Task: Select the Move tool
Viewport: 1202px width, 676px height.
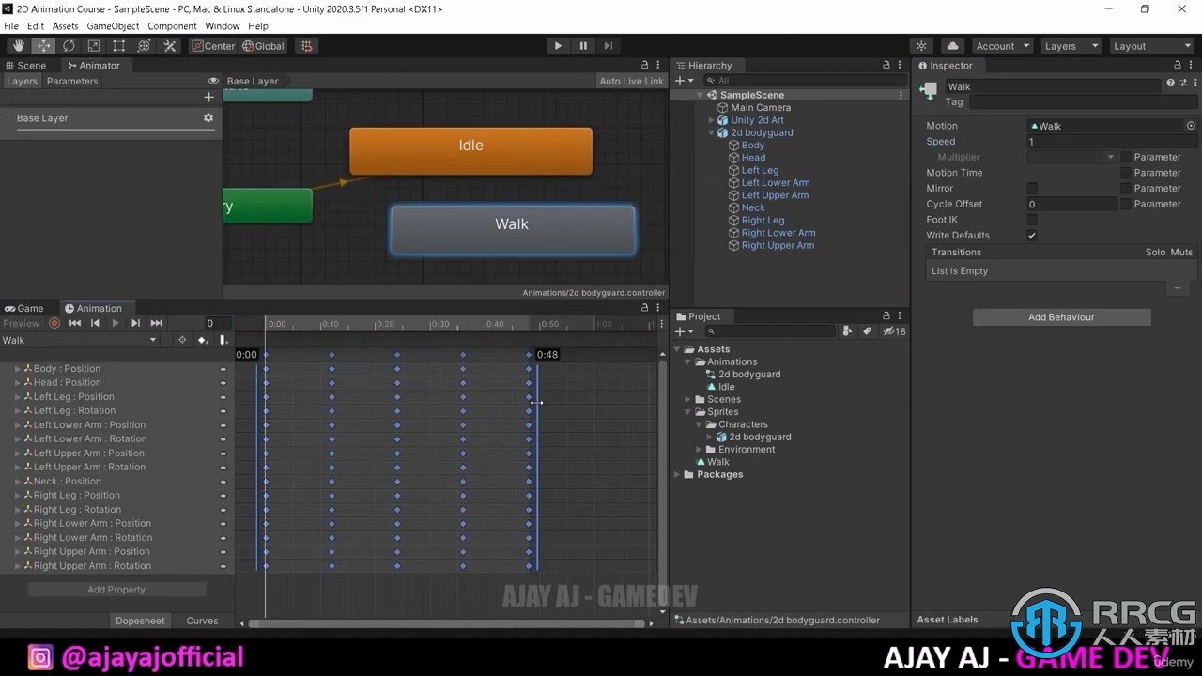Action: (x=43, y=46)
